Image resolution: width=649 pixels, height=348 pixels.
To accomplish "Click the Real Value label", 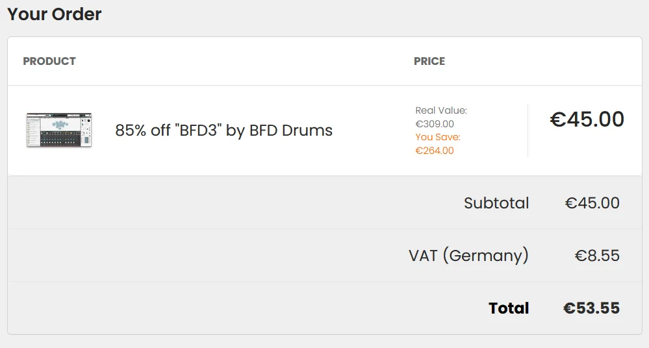I will coord(441,110).
